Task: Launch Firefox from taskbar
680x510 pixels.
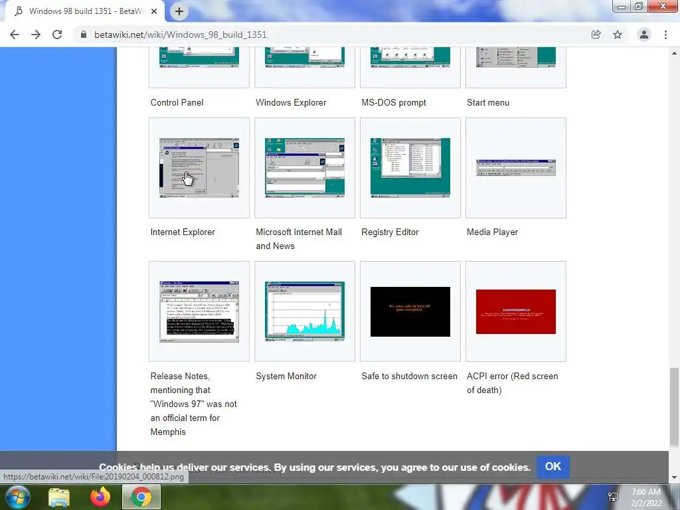Action: pyautogui.click(x=100, y=497)
